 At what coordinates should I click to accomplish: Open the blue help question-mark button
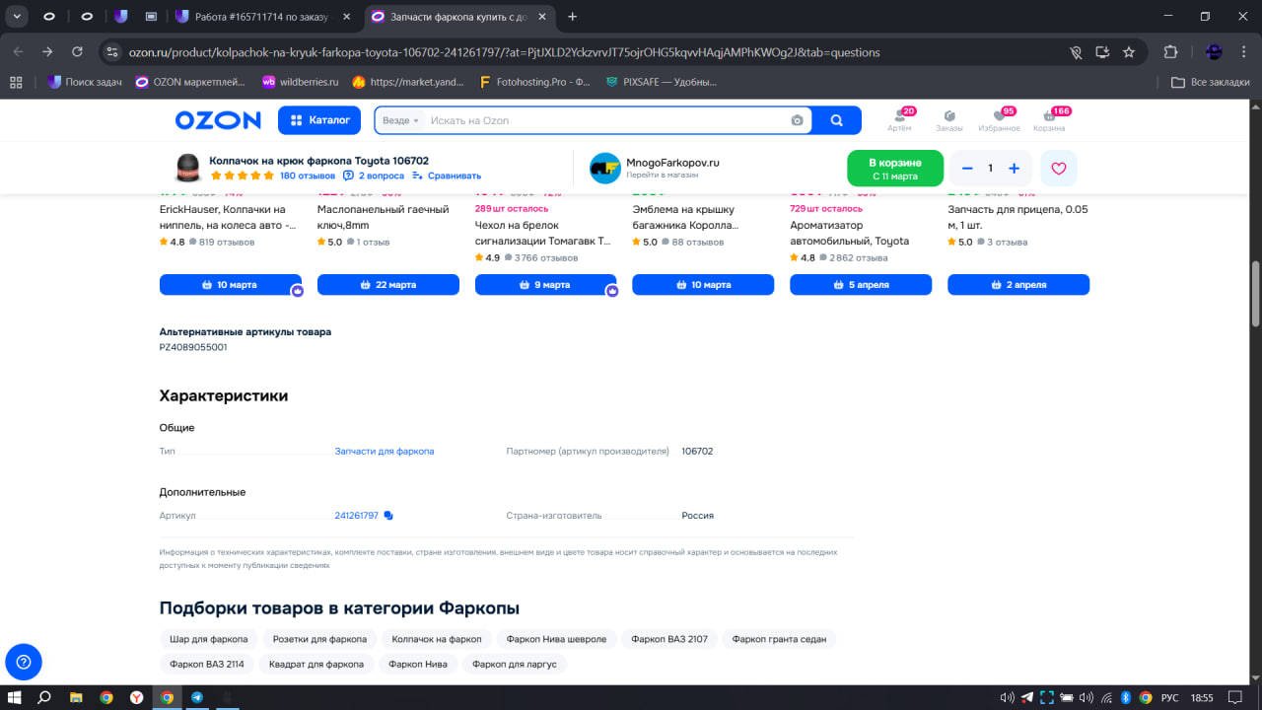[x=24, y=662]
